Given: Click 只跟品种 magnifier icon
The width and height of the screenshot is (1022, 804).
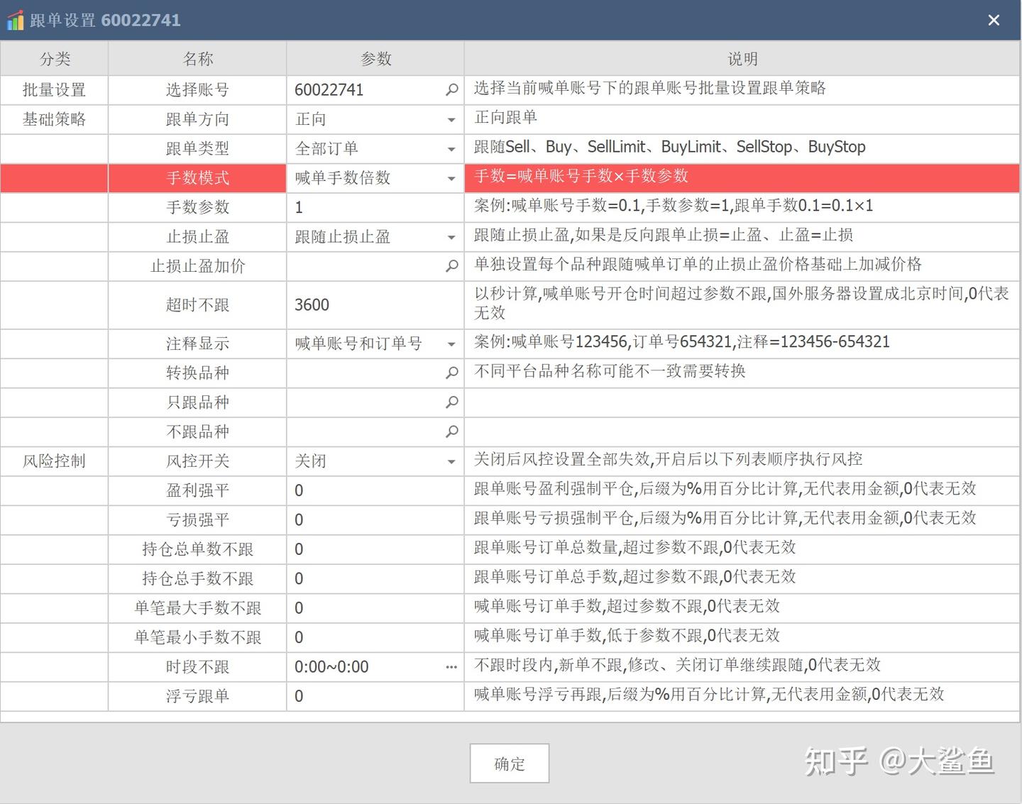Looking at the screenshot, I should 451,402.
